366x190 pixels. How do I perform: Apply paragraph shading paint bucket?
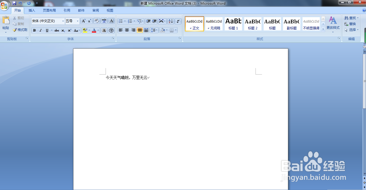pos(162,30)
